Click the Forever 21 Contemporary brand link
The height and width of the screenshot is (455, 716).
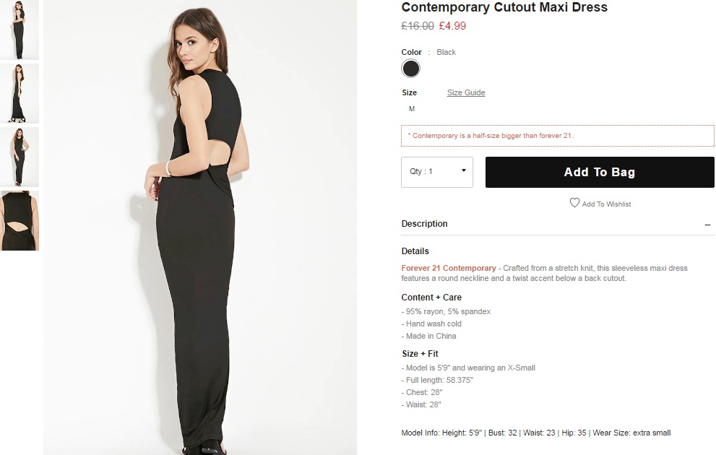[449, 268]
